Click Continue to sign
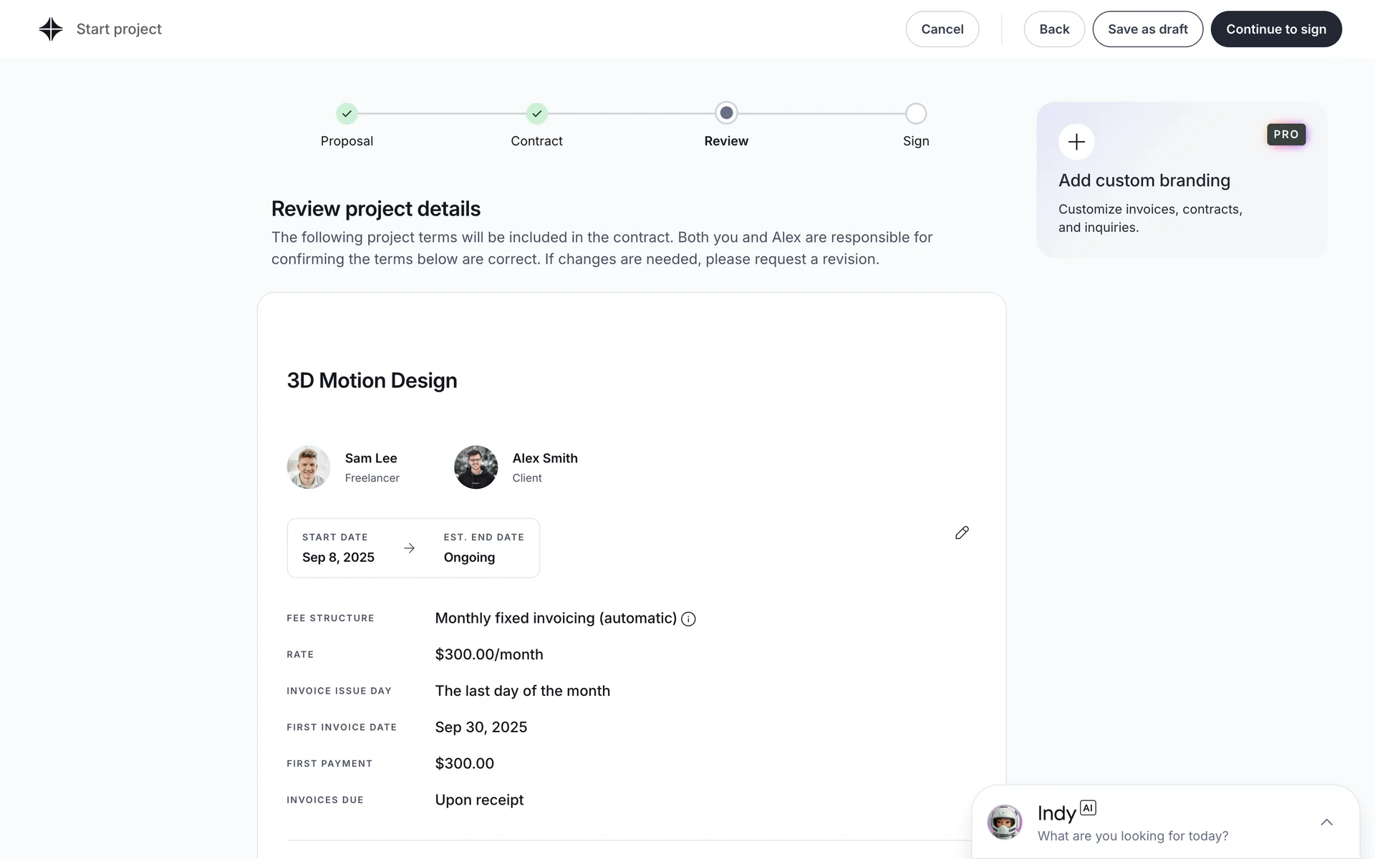This screenshot has width=1375, height=859. pos(1275,29)
